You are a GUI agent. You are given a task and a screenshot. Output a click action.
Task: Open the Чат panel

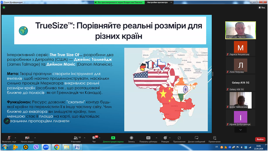tap(94, 139)
